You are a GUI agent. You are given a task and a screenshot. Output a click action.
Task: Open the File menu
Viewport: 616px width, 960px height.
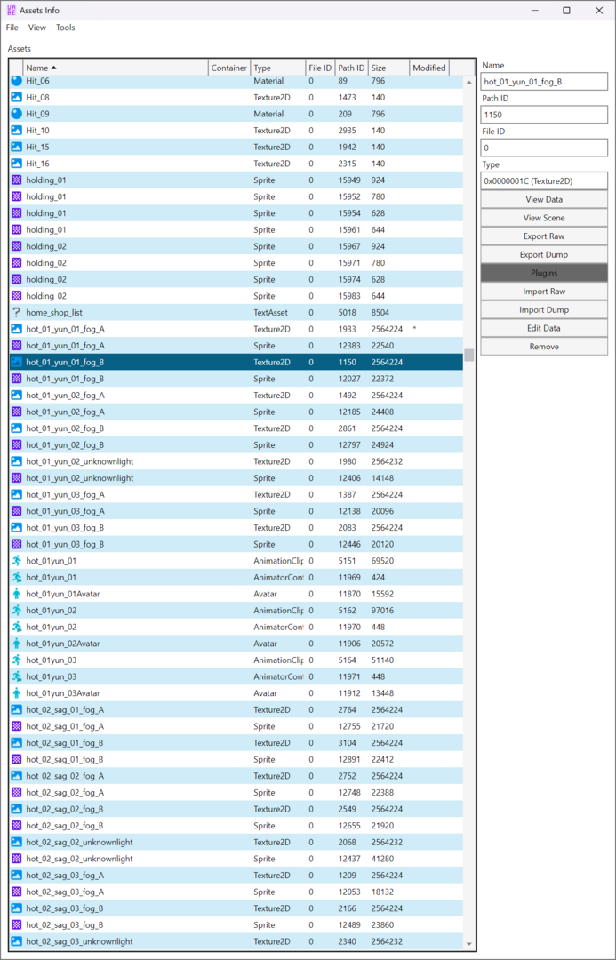click(x=12, y=28)
